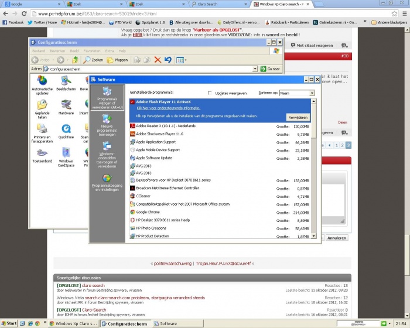Open Toetsenbord icon
This screenshot has height=328, width=410.
tap(42, 155)
